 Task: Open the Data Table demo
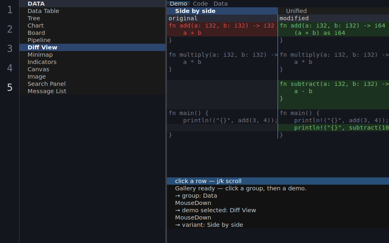click(x=92, y=11)
